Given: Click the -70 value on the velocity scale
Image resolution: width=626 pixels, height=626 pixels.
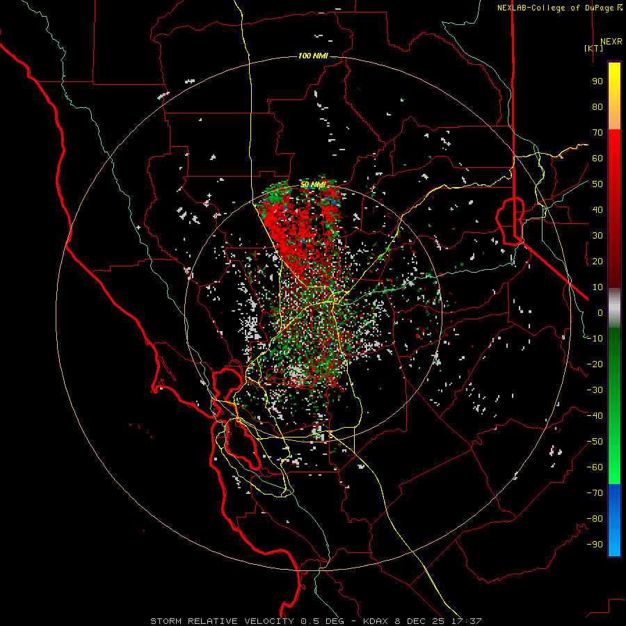Looking at the screenshot, I should 595,493.
